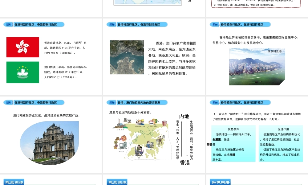Click the green Macau lotus flag image

tap(23, 72)
